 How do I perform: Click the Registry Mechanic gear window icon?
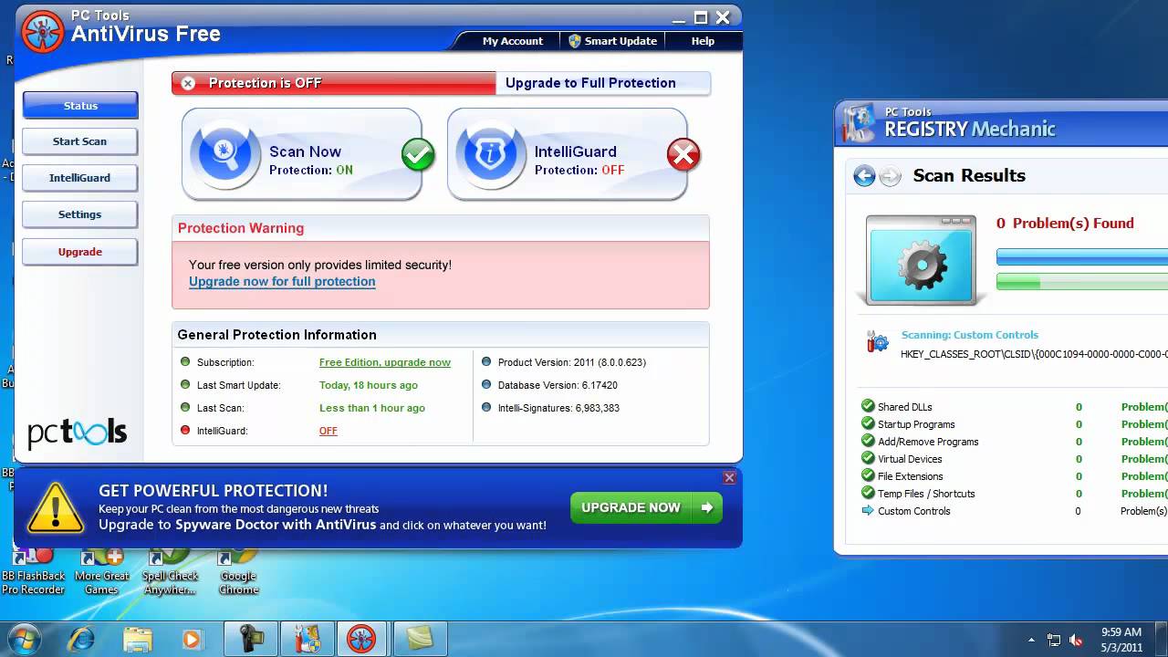[x=922, y=260]
